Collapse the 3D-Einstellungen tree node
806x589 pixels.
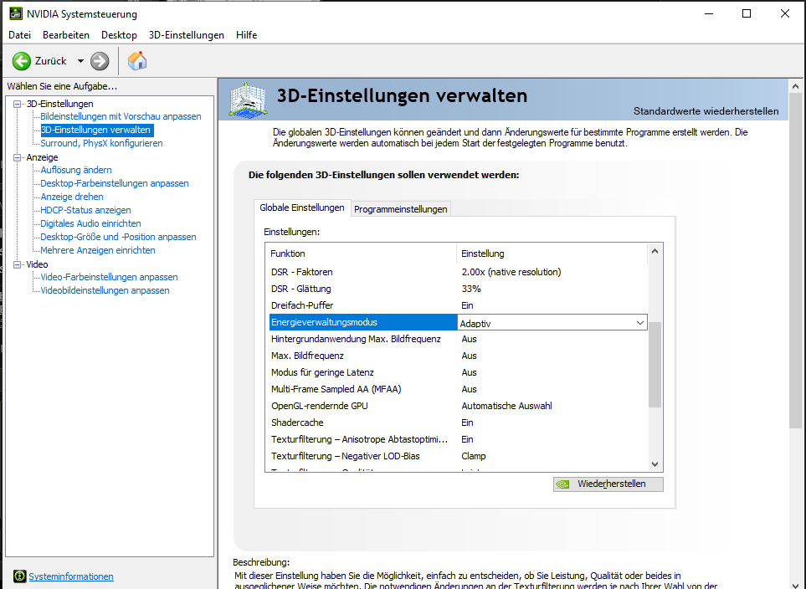coord(17,104)
